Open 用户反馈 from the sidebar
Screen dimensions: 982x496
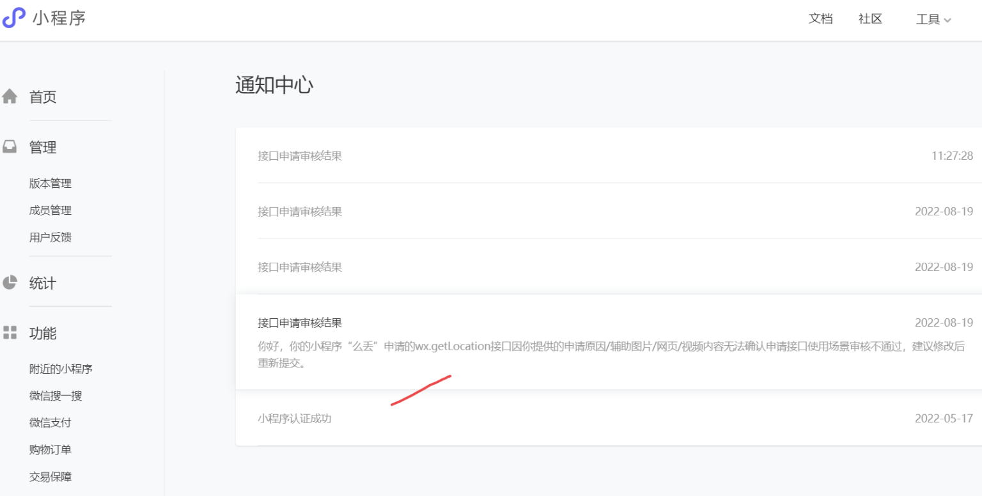click(x=49, y=237)
